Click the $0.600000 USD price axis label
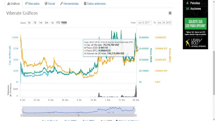215x121 pixels. 144,37
